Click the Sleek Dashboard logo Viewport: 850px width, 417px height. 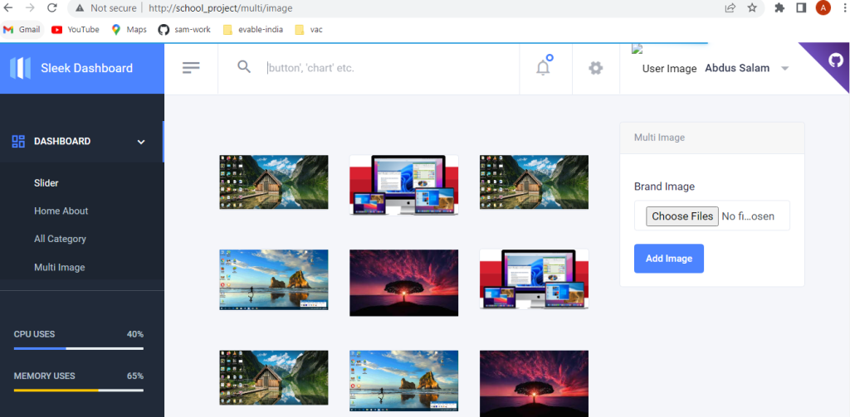click(72, 68)
